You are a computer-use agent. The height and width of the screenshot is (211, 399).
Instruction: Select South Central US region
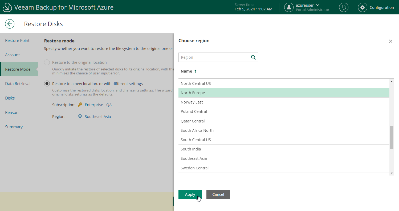284,140
